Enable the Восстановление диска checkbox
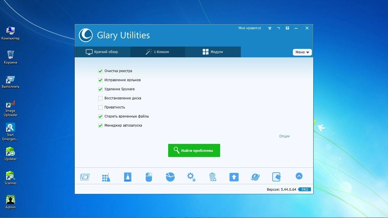388x218 pixels. [100, 98]
